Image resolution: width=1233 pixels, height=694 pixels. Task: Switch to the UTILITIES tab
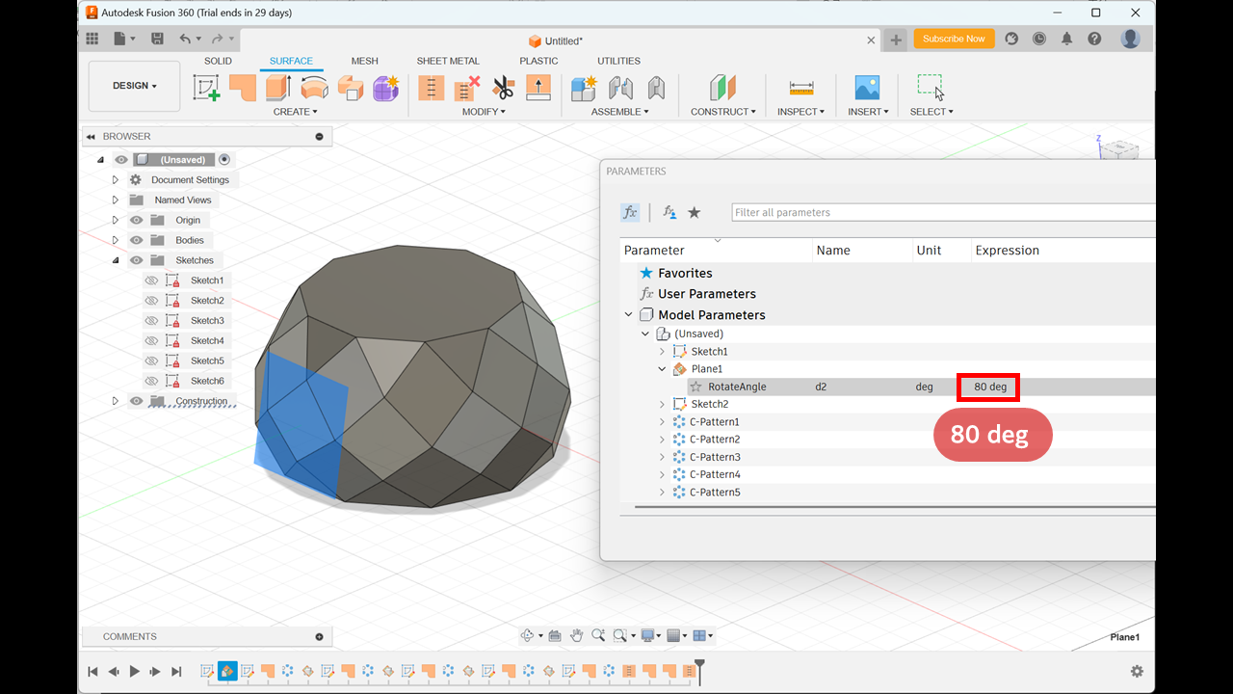pos(618,61)
